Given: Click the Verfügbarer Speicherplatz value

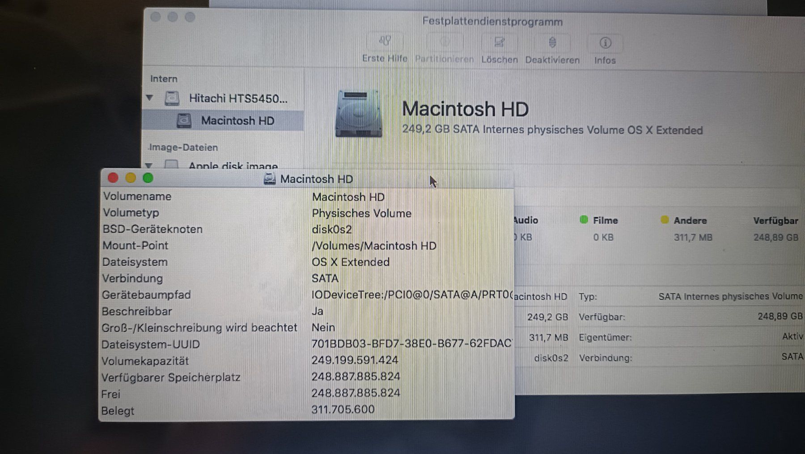Looking at the screenshot, I should (356, 377).
